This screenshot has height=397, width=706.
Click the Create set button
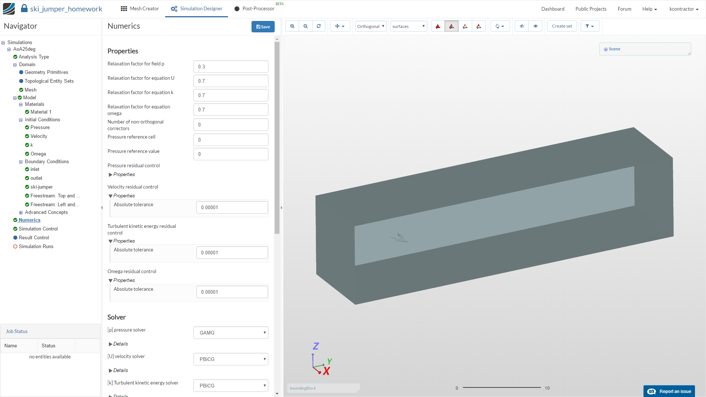tap(562, 26)
